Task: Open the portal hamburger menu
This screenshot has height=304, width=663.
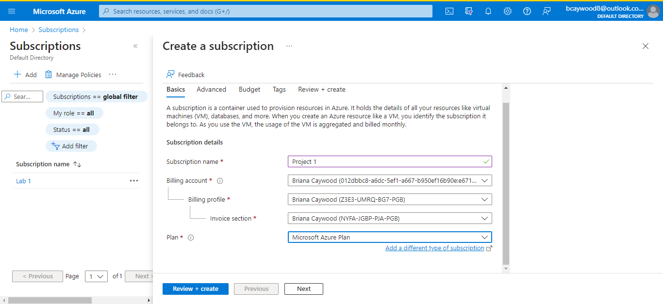Action: click(x=12, y=11)
